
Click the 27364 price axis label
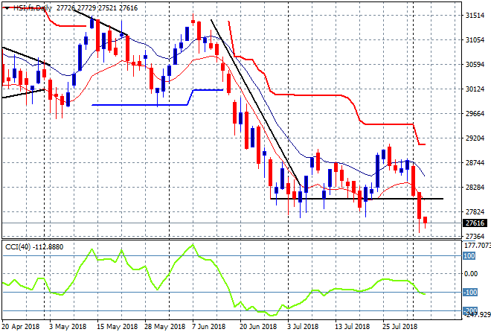point(475,236)
